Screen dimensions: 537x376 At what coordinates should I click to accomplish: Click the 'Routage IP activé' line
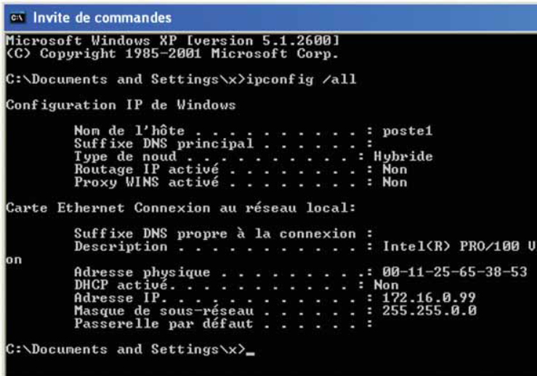tap(241, 169)
